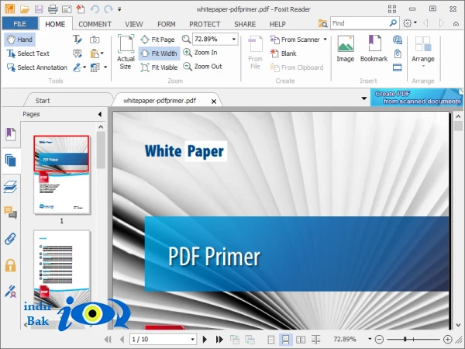
Task: Expand the From Scanner dropdown arrow
Action: 325,40
